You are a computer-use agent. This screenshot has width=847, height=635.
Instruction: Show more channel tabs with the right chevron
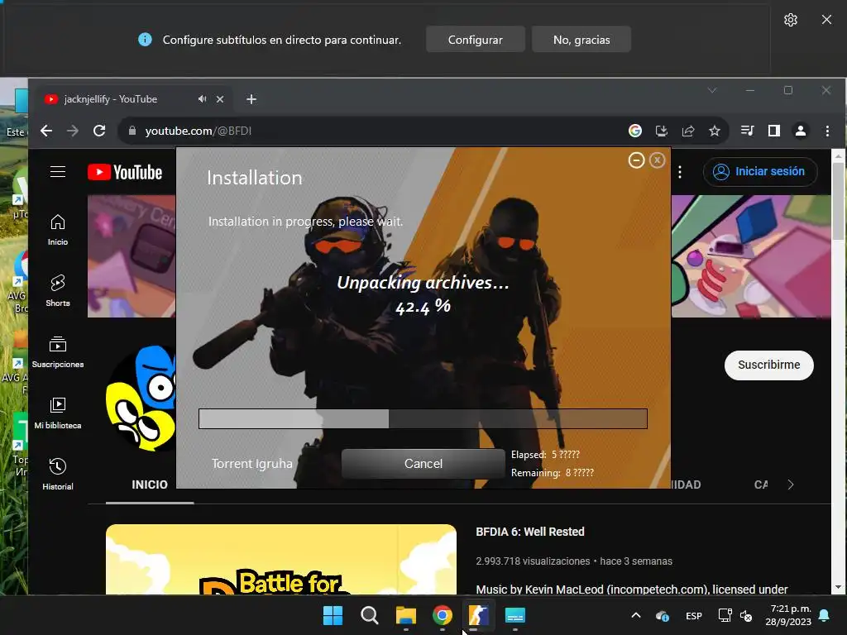tap(791, 485)
